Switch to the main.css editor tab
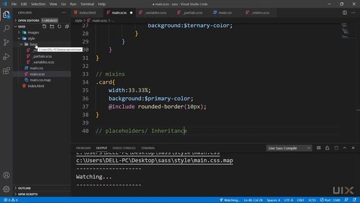Screen dimensions: 360x203 pyautogui.click(x=225, y=12)
